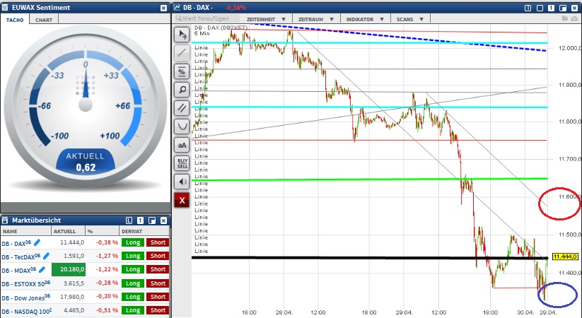Click Long button for DB - TecDAX
The image size is (582, 318).
coord(132,256)
